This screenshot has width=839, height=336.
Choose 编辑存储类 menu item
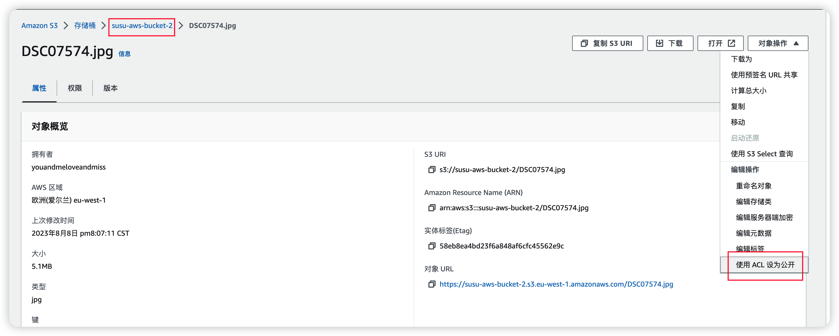coord(764,201)
